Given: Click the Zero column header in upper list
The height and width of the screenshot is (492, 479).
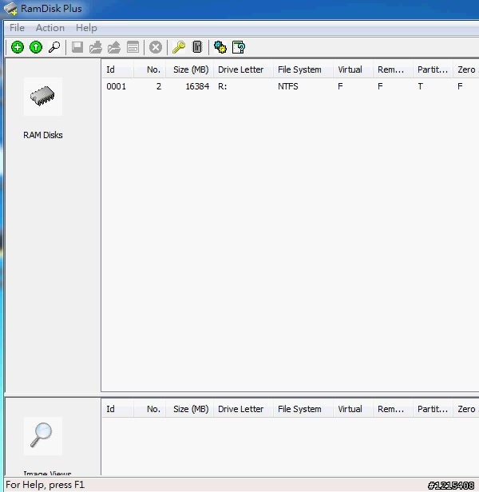Looking at the screenshot, I should (x=466, y=69).
